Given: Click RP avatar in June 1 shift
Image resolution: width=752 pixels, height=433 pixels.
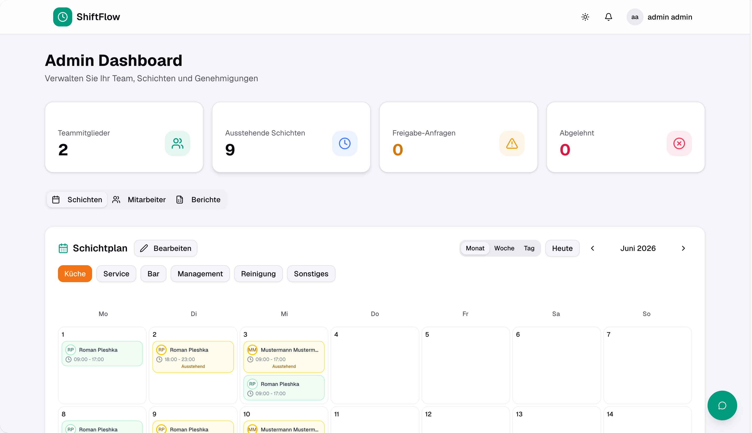Looking at the screenshot, I should (x=70, y=350).
